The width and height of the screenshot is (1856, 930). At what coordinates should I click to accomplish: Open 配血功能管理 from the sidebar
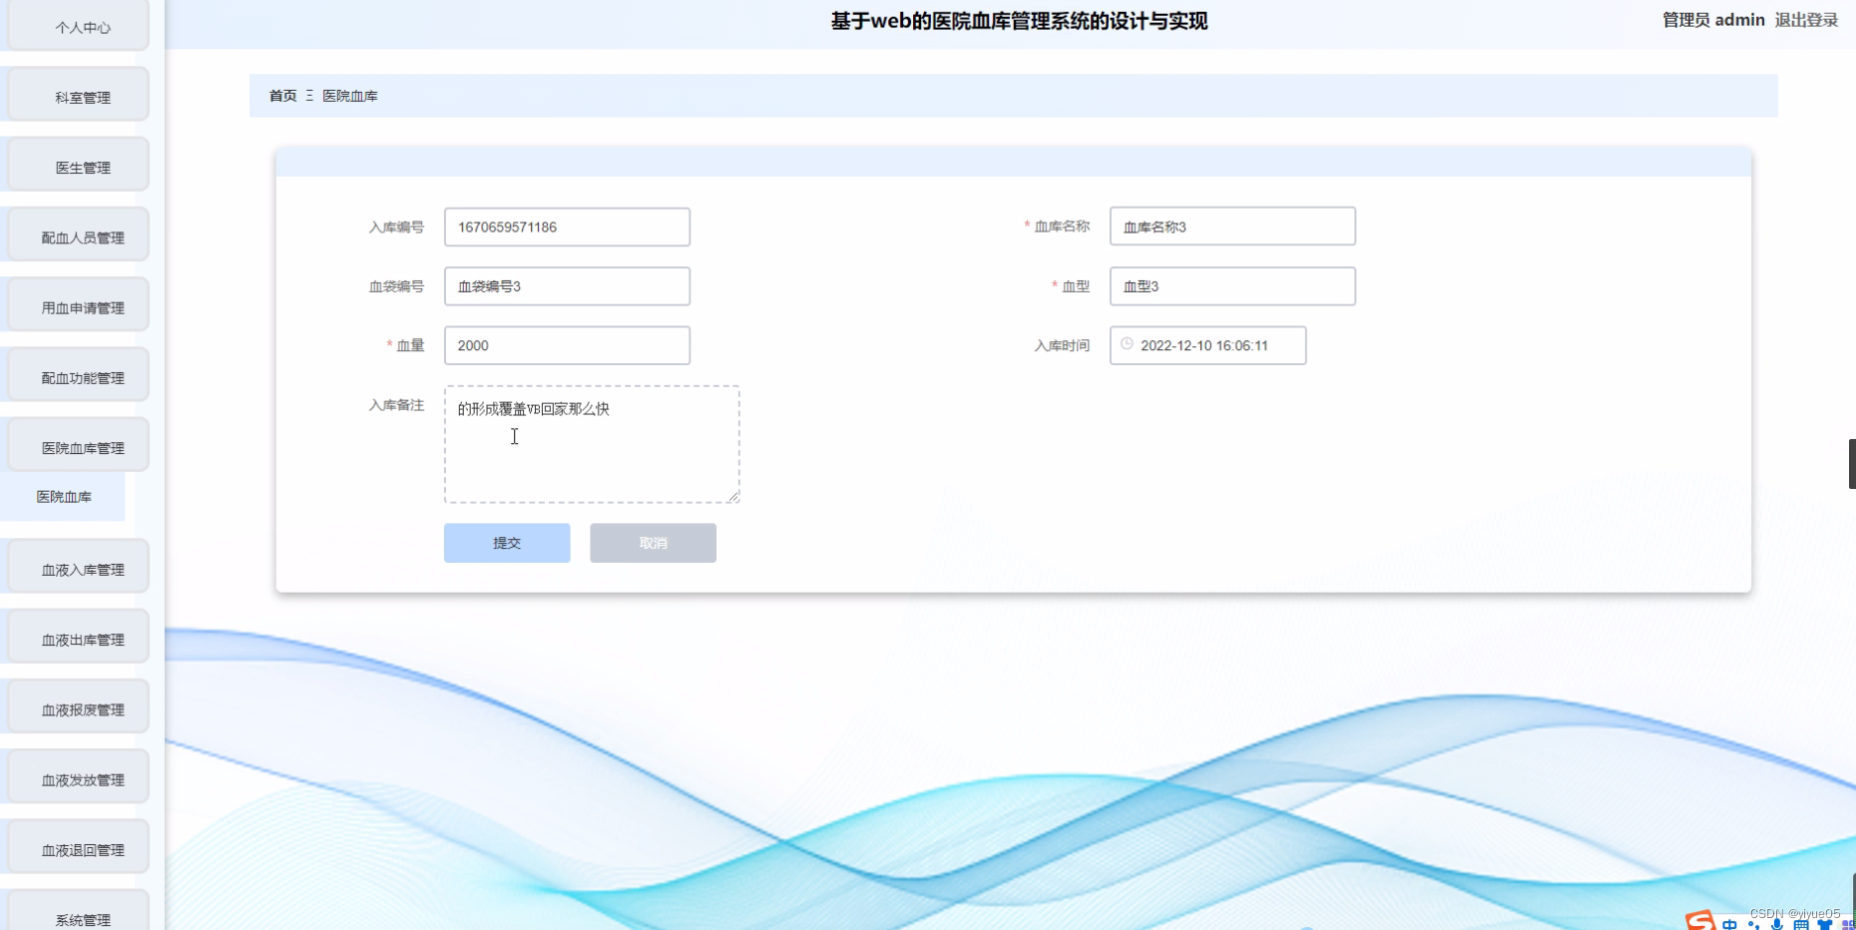(80, 375)
